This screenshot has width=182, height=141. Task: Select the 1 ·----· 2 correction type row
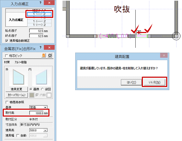(x=39, y=14)
